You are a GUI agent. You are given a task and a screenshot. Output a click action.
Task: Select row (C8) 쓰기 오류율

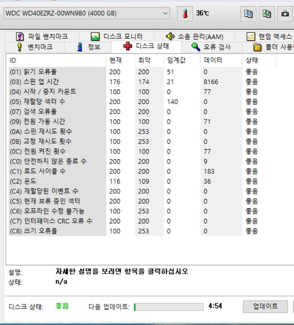142,231
